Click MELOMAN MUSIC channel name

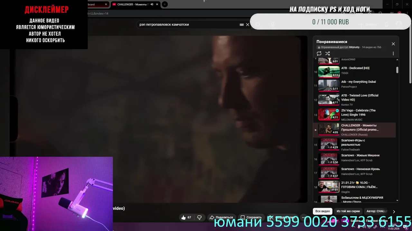coord(352,120)
